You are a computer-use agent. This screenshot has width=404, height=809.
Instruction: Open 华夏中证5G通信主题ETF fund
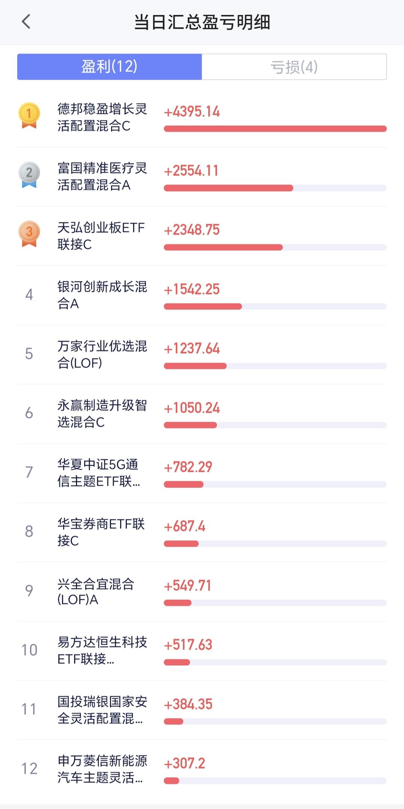[x=202, y=473]
